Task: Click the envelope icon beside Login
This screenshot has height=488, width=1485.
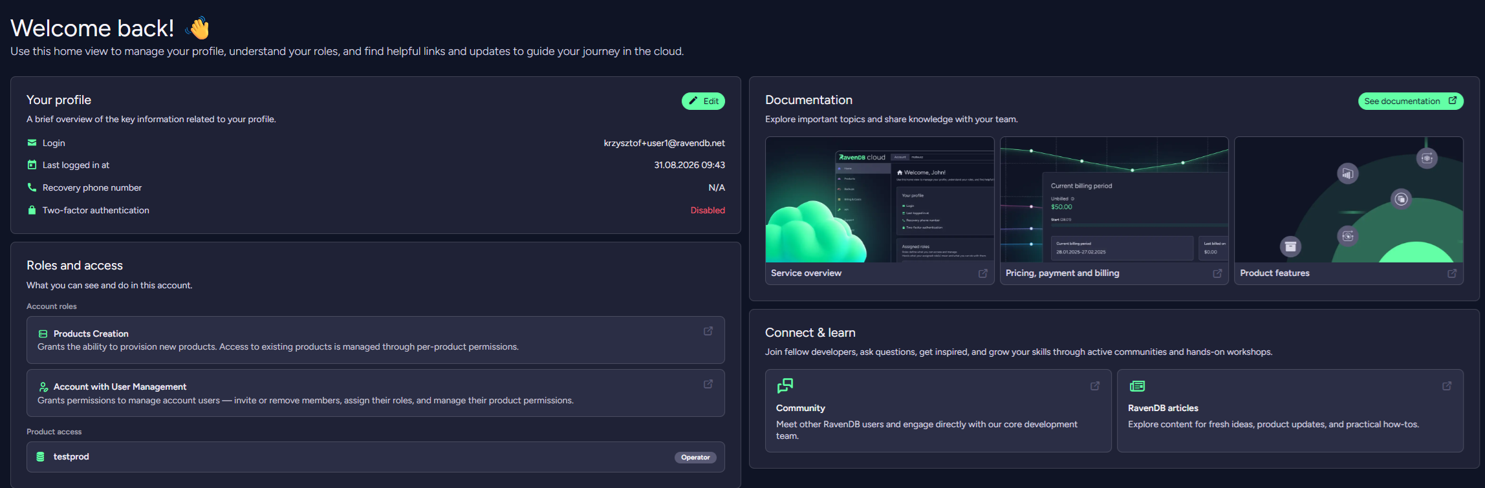Action: click(x=32, y=143)
